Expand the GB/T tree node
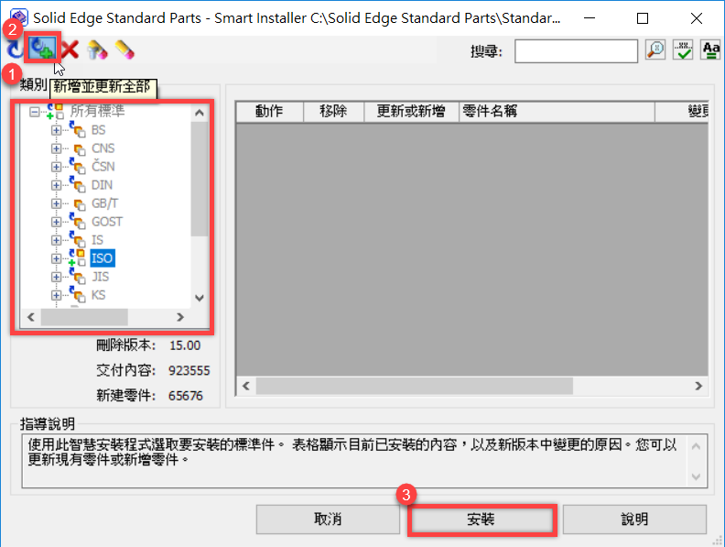The image size is (725, 547). click(x=56, y=203)
